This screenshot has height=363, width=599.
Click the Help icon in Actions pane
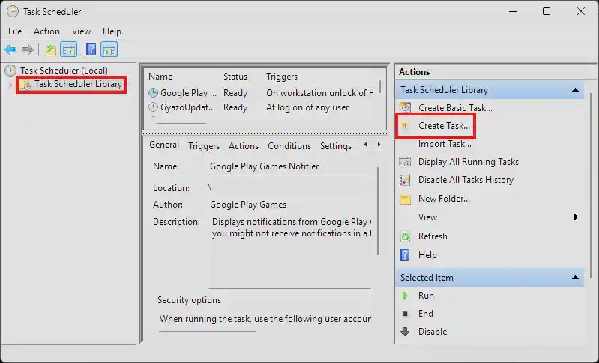[x=405, y=255]
